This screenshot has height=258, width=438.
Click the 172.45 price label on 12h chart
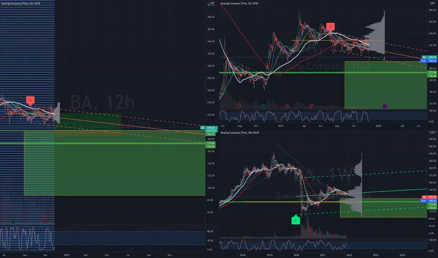tap(211, 146)
